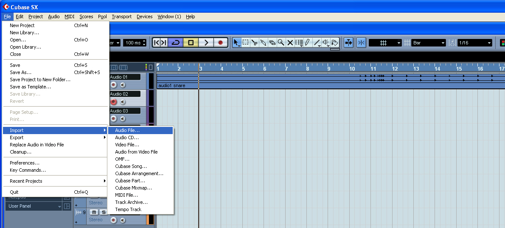
Task: Open the Pool menu
Action: coord(102,16)
